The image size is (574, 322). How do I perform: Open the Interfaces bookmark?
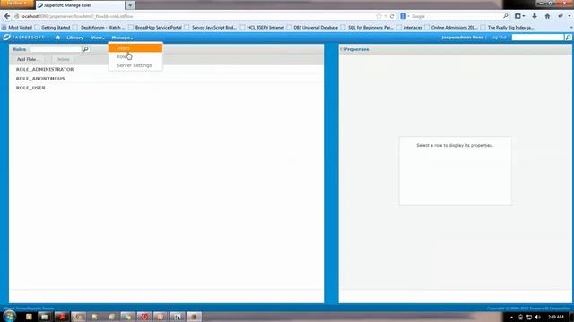409,28
